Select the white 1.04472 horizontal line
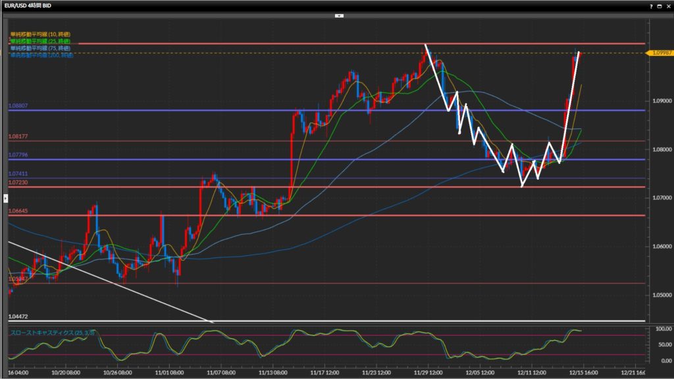 click(395, 321)
